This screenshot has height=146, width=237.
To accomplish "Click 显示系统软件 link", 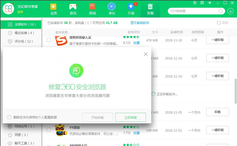I will pyautogui.click(x=140, y=23).
